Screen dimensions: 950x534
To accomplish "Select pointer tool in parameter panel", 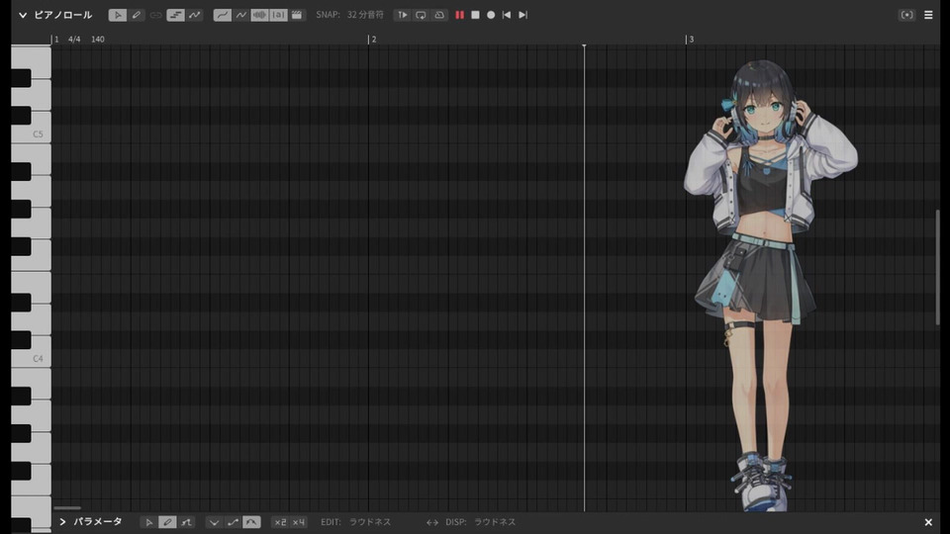I will point(149,522).
